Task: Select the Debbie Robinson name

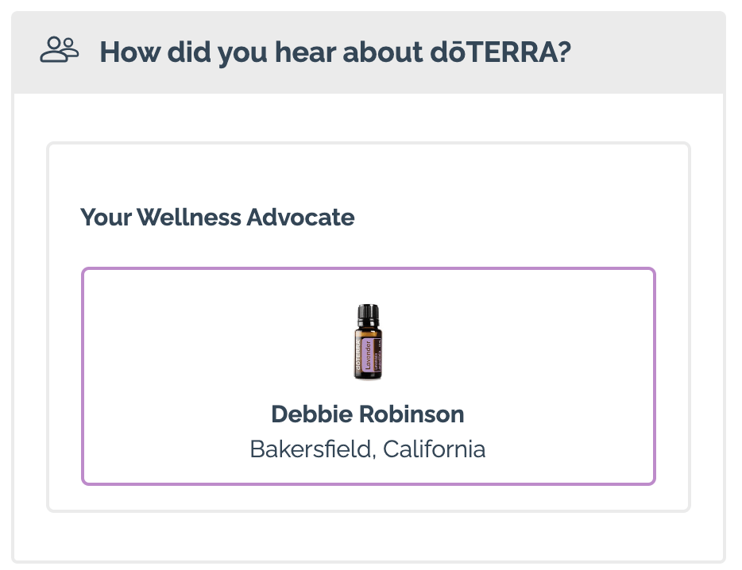Action: coord(368,414)
